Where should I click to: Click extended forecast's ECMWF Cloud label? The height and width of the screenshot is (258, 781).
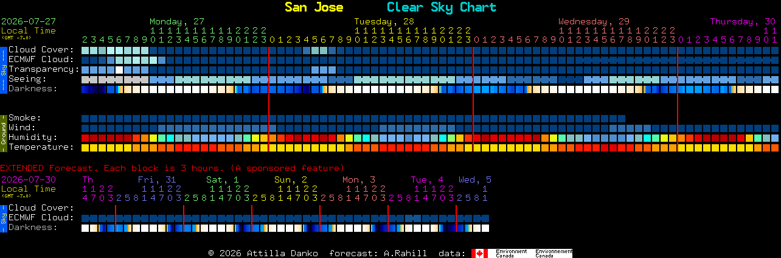coord(41,218)
